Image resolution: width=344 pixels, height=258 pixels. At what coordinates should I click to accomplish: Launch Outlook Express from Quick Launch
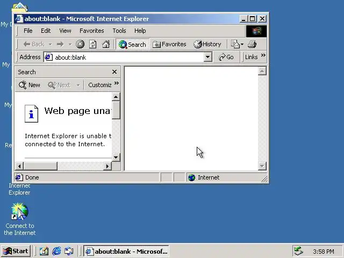69,251
